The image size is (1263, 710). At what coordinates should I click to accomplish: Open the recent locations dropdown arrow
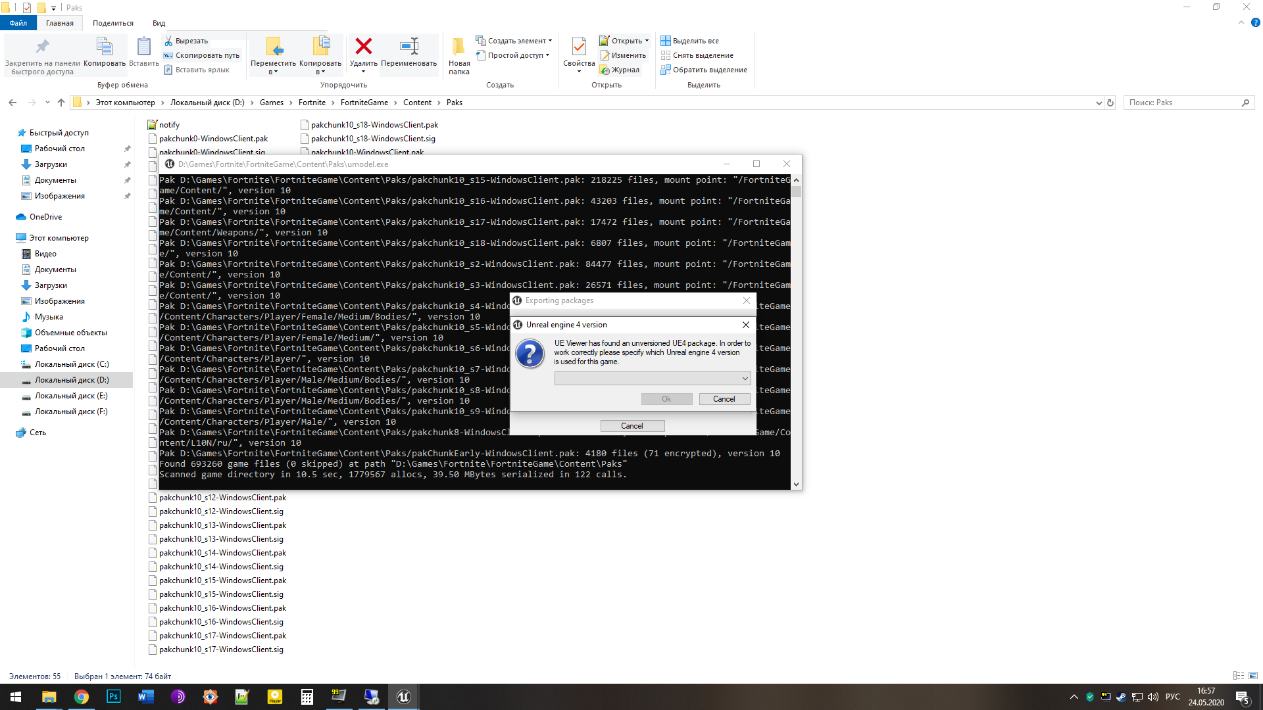click(47, 103)
